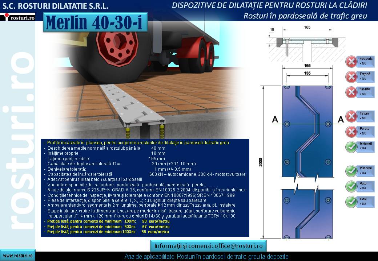The image size is (378, 261).
Task: Click the red X icon beside Fațadă
Action: [x=351, y=77]
